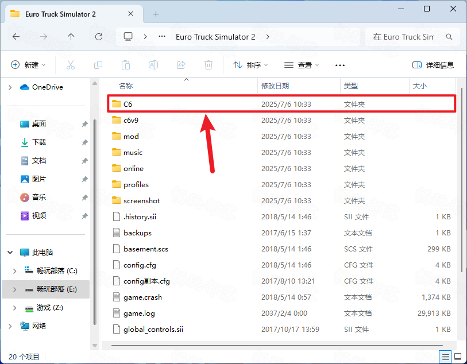This screenshot has width=467, height=364.
Task: Copy the selected item
Action: click(98, 65)
